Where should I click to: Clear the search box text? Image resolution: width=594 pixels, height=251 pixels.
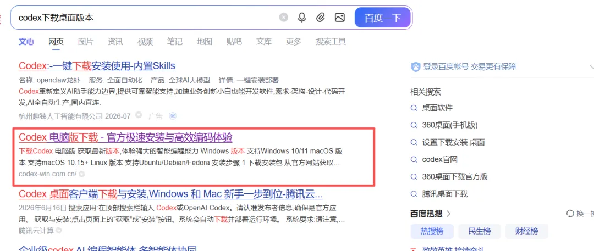click(x=284, y=18)
